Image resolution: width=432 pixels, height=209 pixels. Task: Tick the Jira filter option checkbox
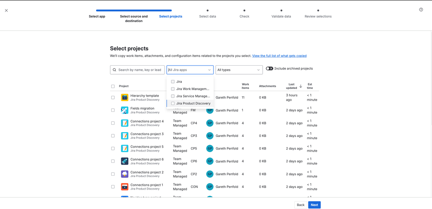[x=173, y=82]
